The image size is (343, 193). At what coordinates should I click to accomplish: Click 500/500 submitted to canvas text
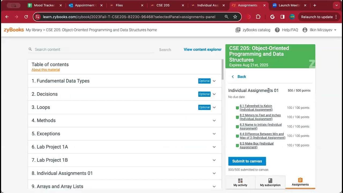[248, 170]
